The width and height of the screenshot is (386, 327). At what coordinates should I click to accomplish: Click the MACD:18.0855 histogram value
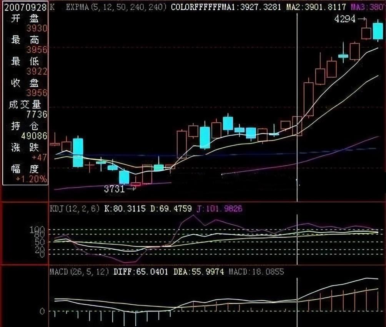click(256, 272)
